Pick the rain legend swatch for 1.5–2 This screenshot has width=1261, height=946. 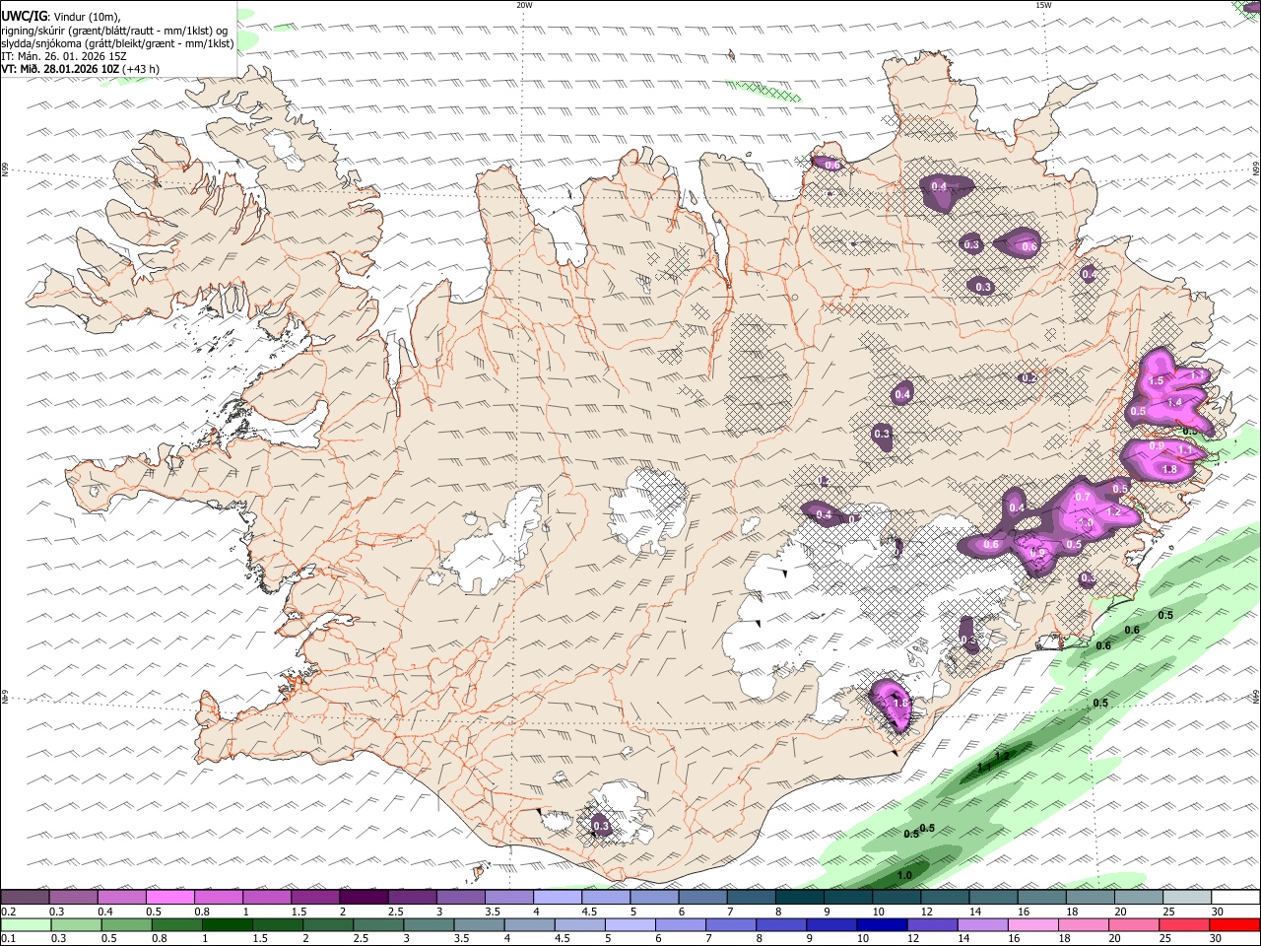tap(277, 924)
